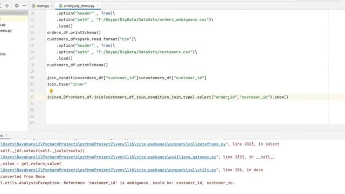Click customers_df.printSchema() line

[x=77, y=65]
